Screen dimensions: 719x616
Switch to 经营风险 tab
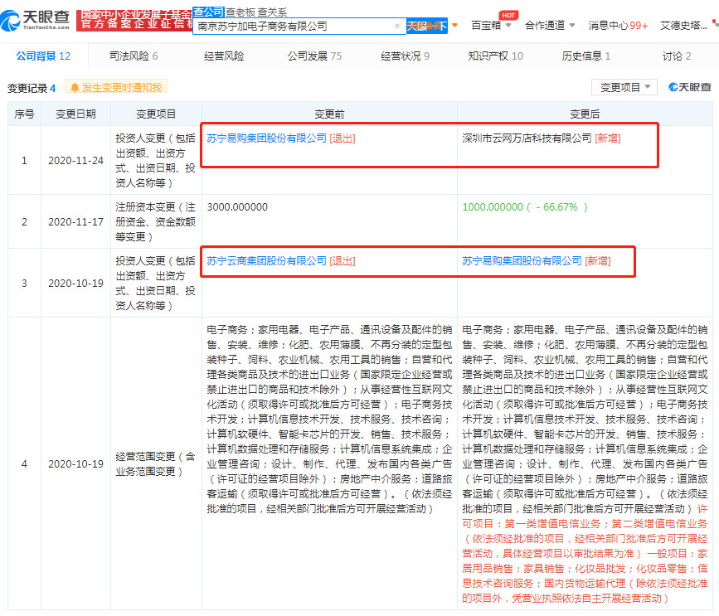(x=224, y=56)
